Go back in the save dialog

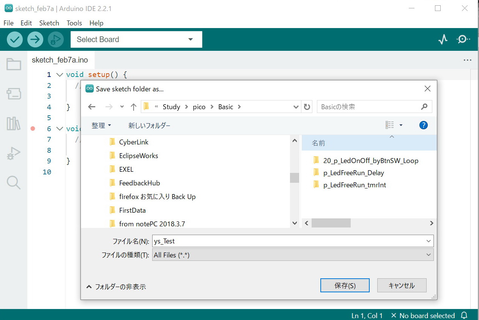tap(91, 107)
